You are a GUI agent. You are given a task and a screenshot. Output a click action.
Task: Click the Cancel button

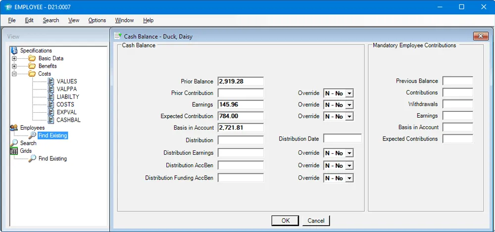point(316,221)
